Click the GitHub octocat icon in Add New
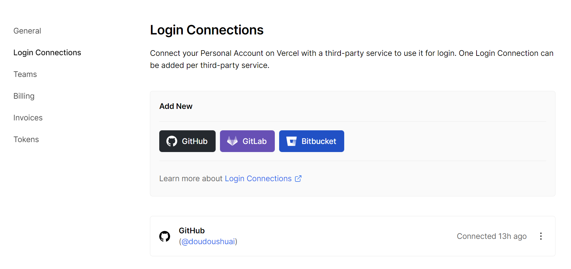 [172, 141]
